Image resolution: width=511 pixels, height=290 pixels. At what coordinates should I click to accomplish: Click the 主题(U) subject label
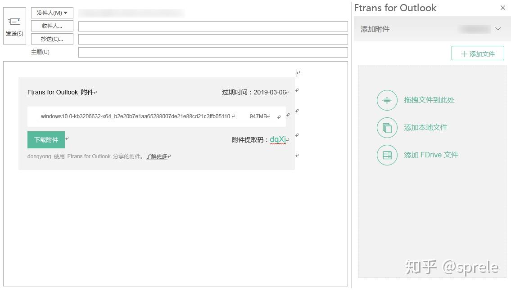tap(40, 52)
